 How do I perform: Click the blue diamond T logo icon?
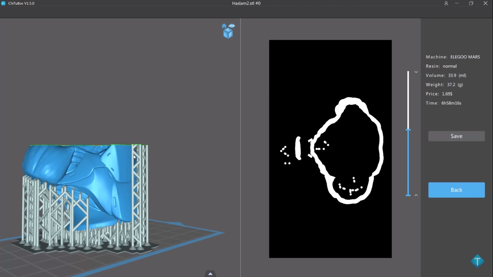pyautogui.click(x=477, y=261)
